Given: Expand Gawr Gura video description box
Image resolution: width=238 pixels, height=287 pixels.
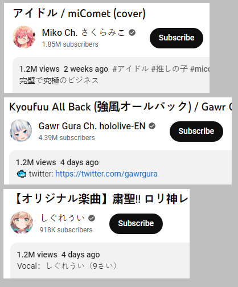Looking at the screenshot, I should point(120,167).
